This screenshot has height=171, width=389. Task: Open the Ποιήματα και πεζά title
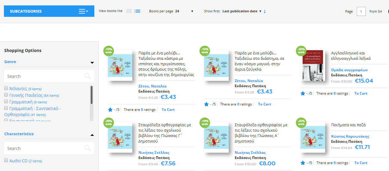[348, 125]
